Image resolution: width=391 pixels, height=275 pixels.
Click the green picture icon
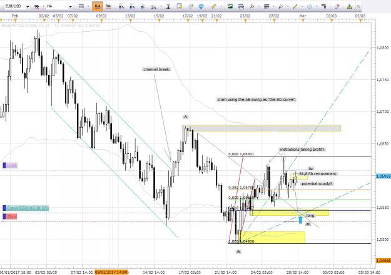(230, 6)
